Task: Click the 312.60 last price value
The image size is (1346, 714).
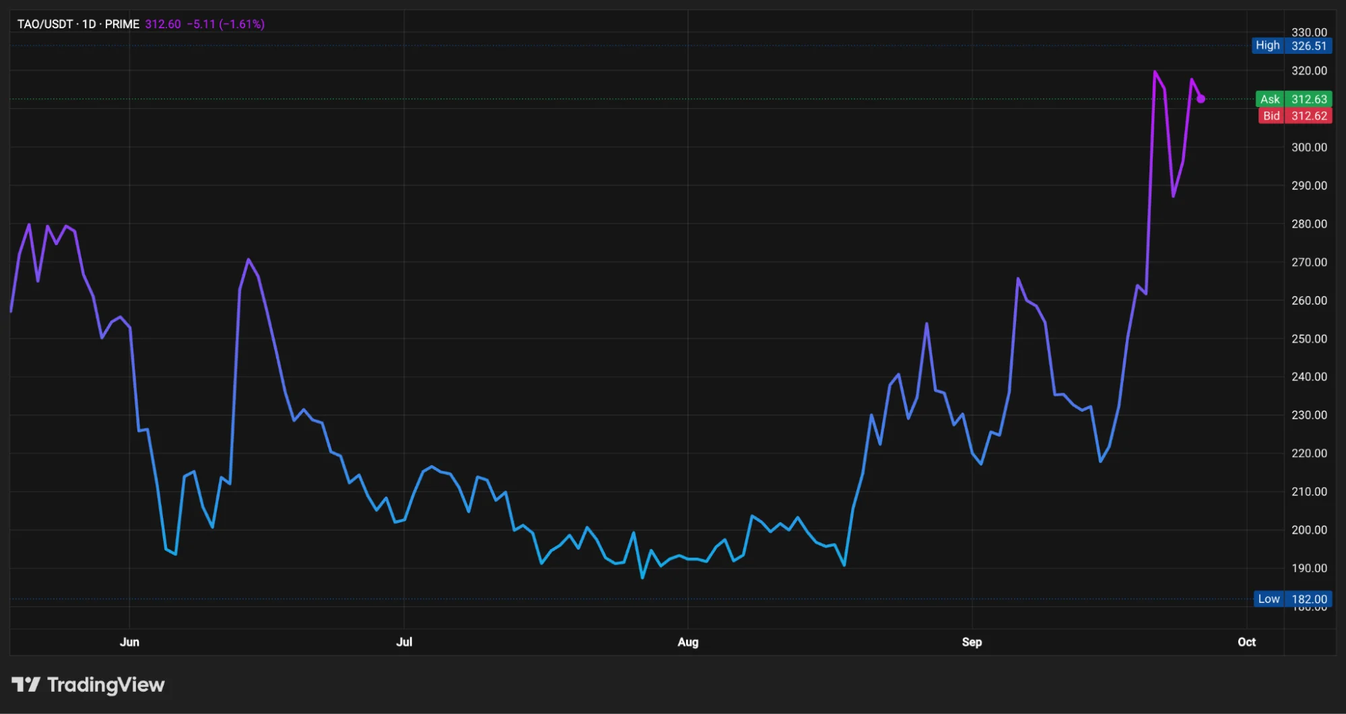Action: 163,24
